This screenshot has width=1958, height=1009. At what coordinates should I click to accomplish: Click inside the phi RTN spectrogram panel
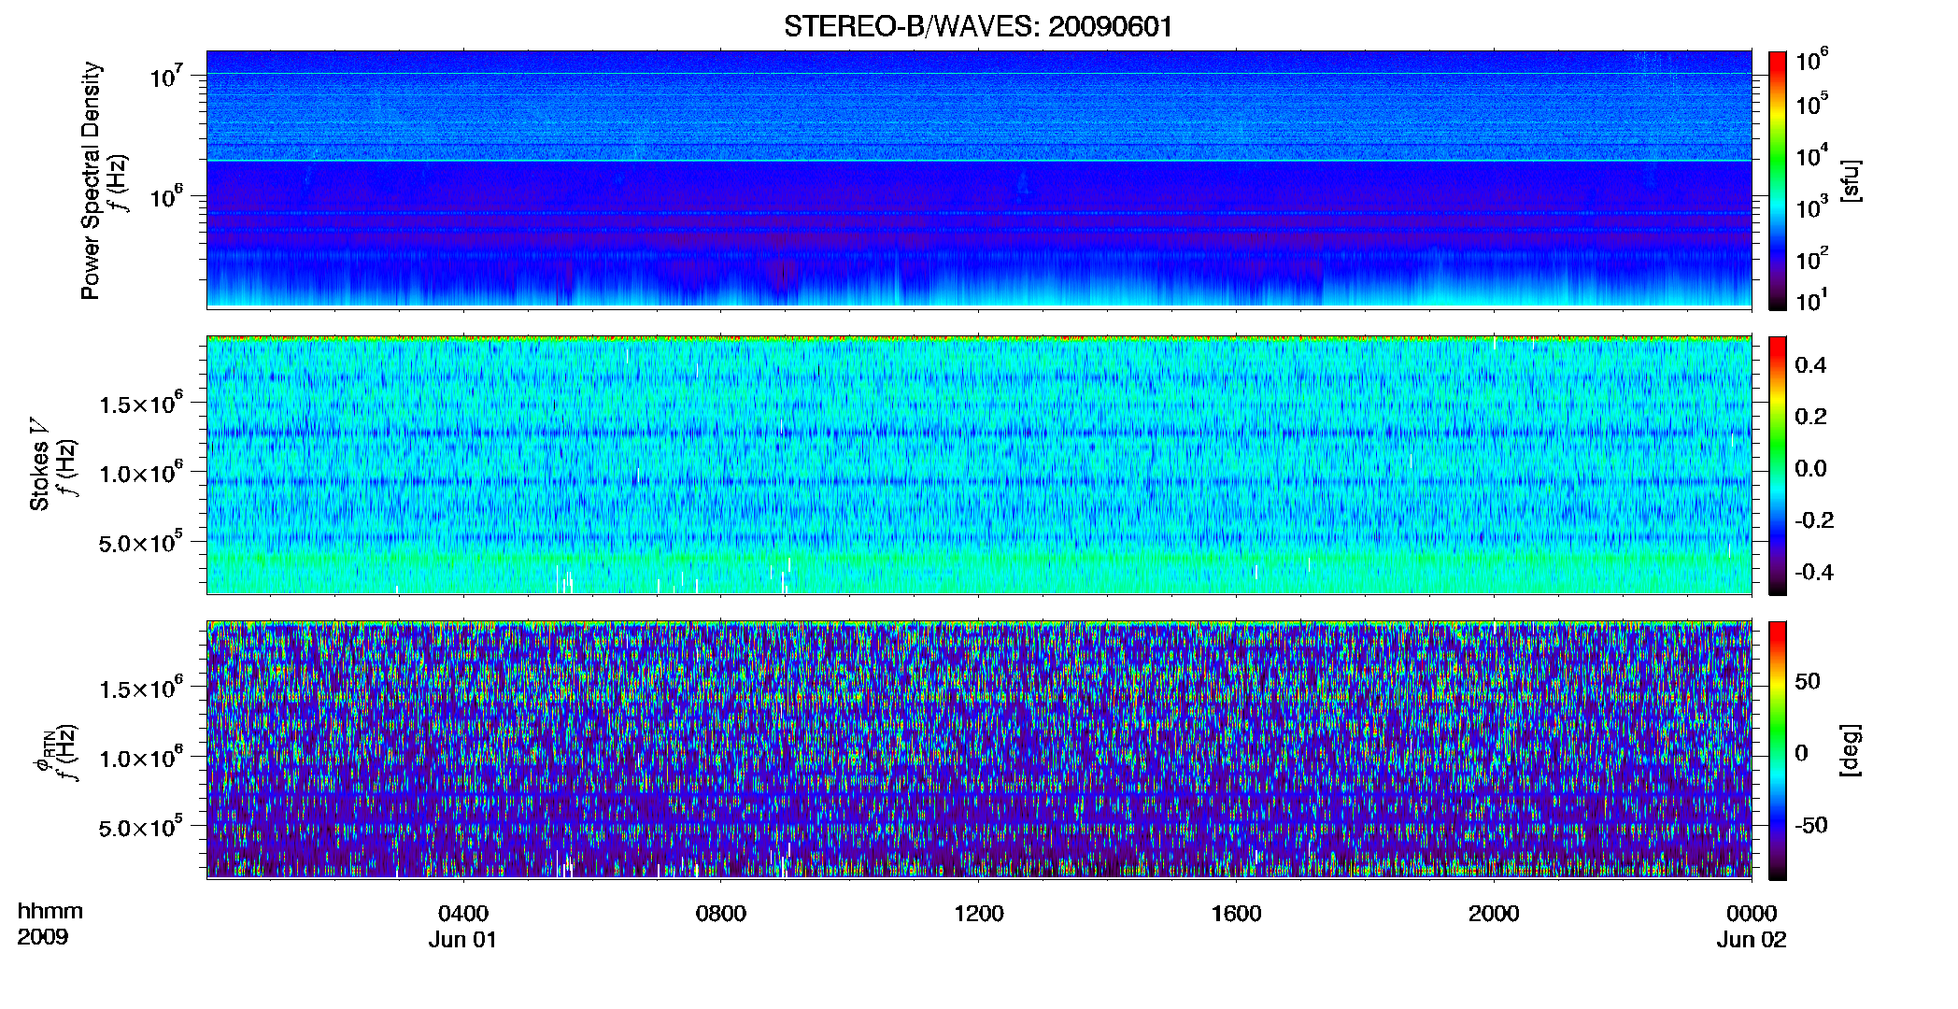click(979, 750)
